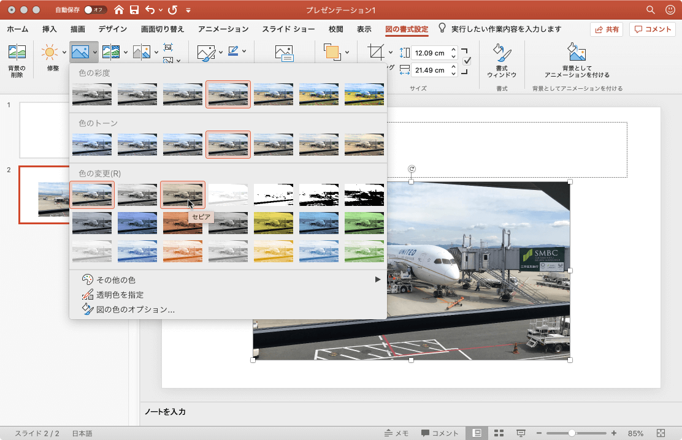682x440 pixels.
Task: Click the fit-slide-to-window icon
Action: coord(661,433)
